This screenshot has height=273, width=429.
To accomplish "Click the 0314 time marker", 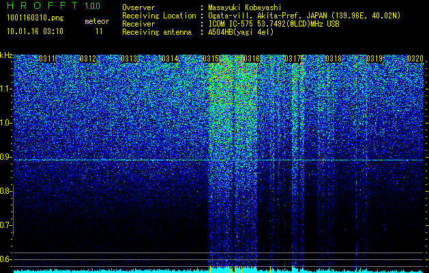I will [x=170, y=59].
